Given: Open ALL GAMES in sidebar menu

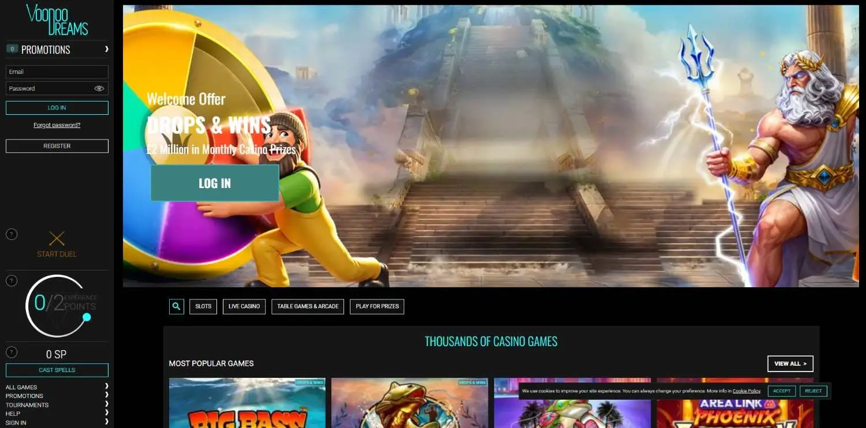Looking at the screenshot, I should (21, 387).
